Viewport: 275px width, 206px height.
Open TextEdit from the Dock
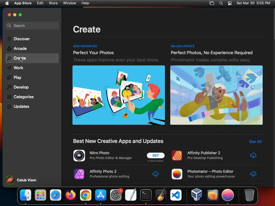tap(131, 195)
